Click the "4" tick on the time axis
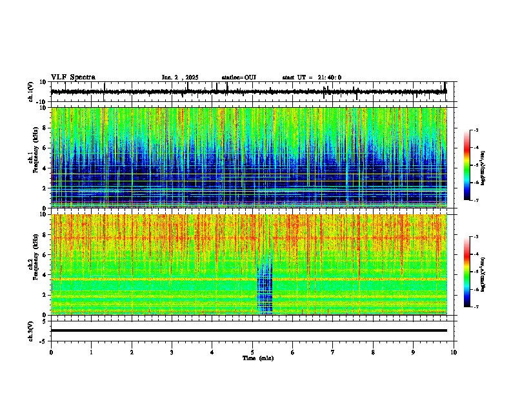The width and height of the screenshot is (511, 395). pyautogui.click(x=212, y=352)
